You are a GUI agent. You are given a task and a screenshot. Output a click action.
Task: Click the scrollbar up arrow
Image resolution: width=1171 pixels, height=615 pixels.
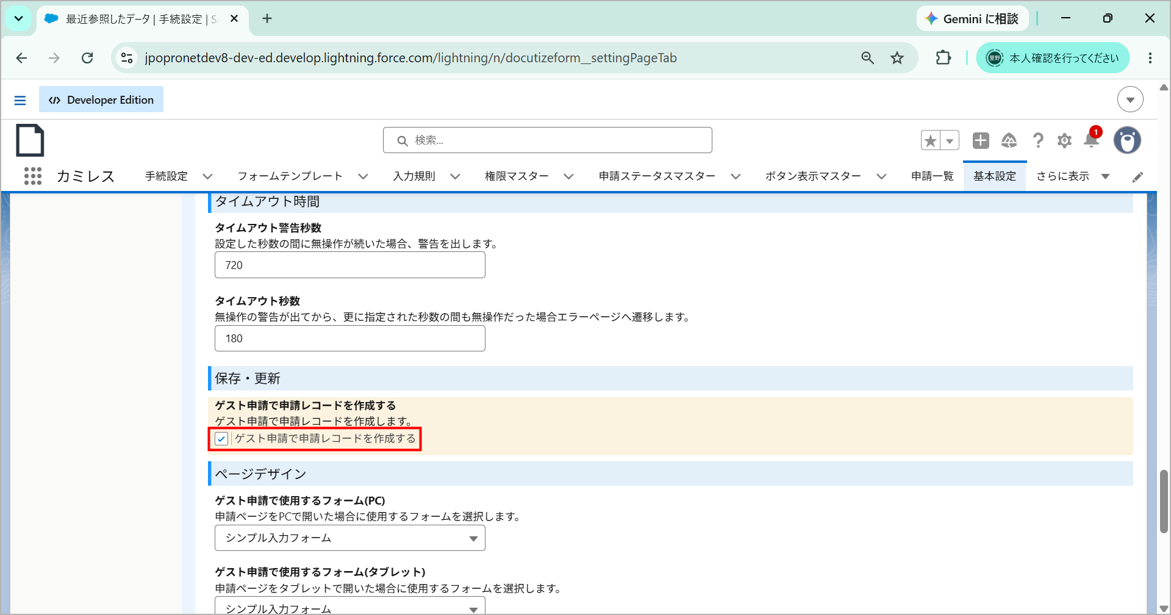point(1164,87)
